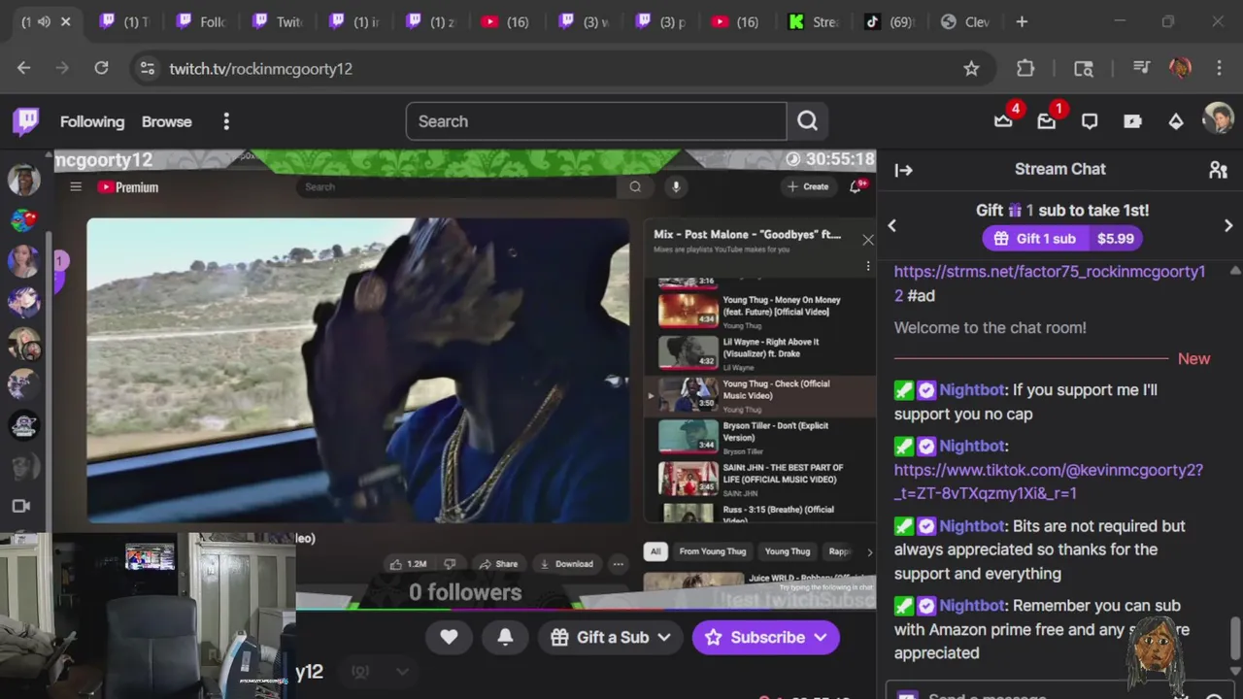Switch to the TikTok browser tab
This screenshot has height=699, width=1243.
tap(890, 21)
